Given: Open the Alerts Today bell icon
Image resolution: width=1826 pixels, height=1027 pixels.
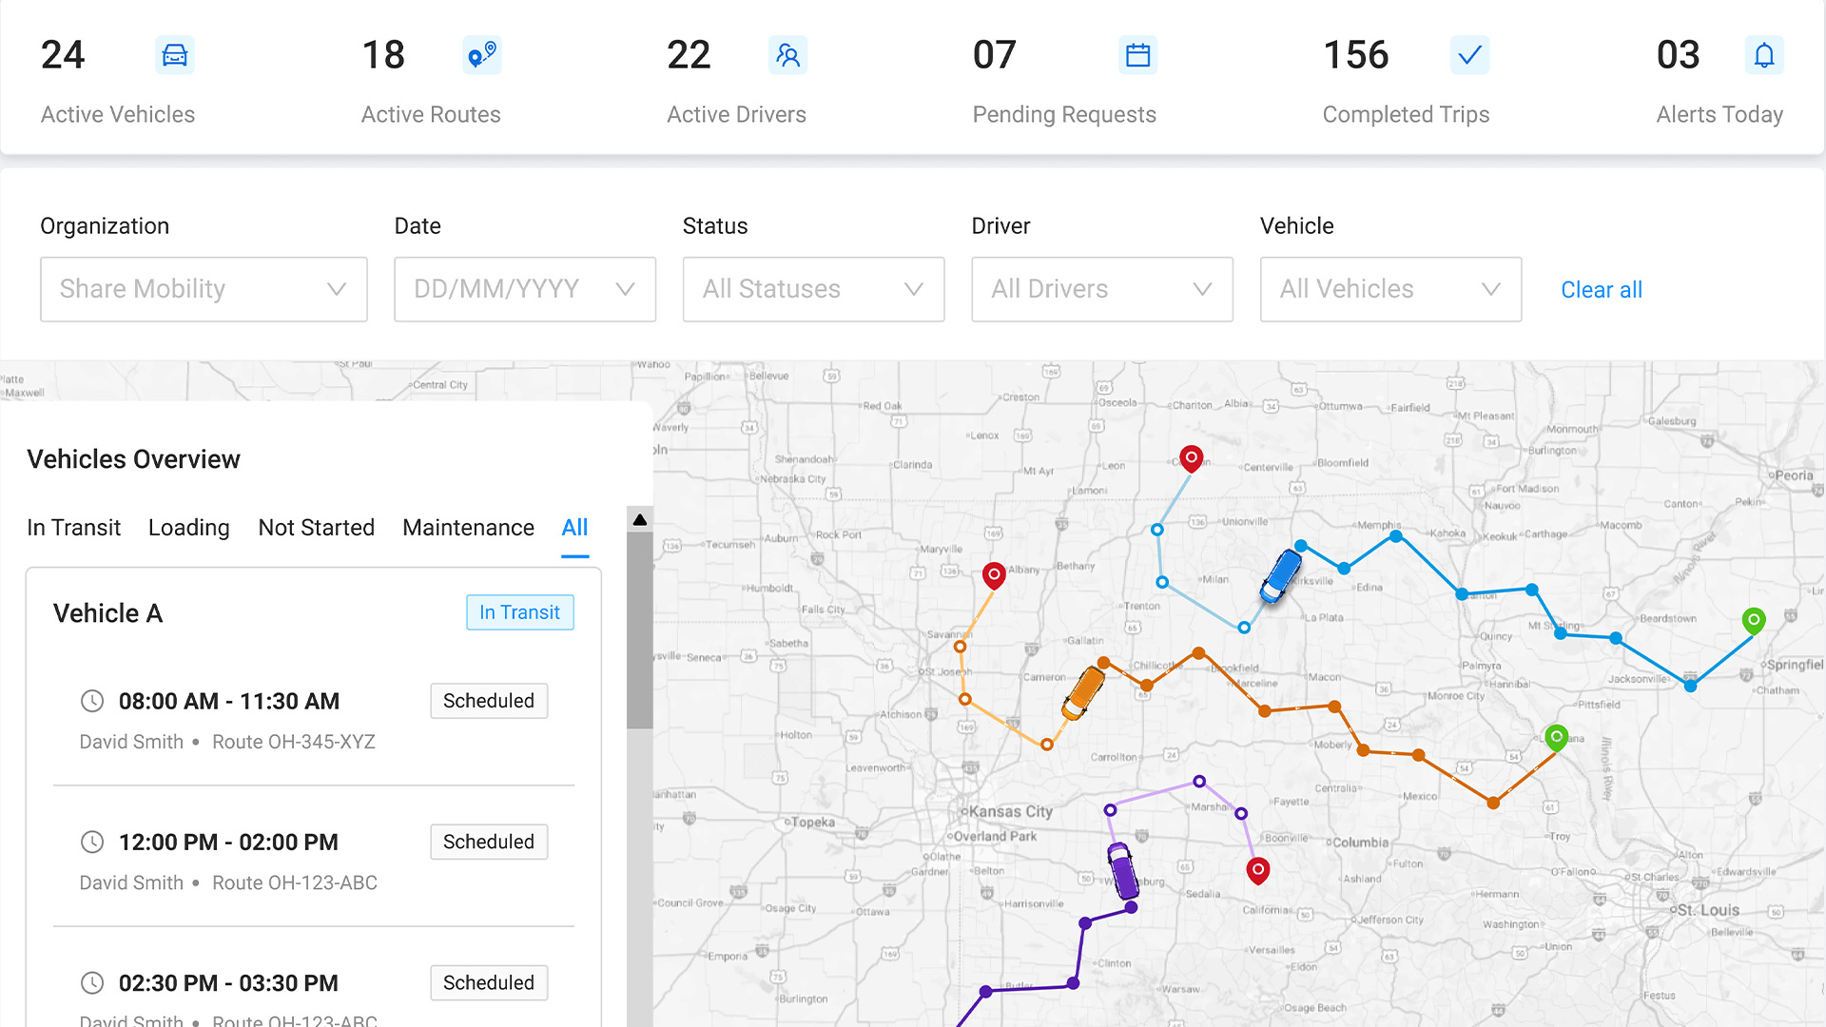Looking at the screenshot, I should pyautogui.click(x=1763, y=55).
